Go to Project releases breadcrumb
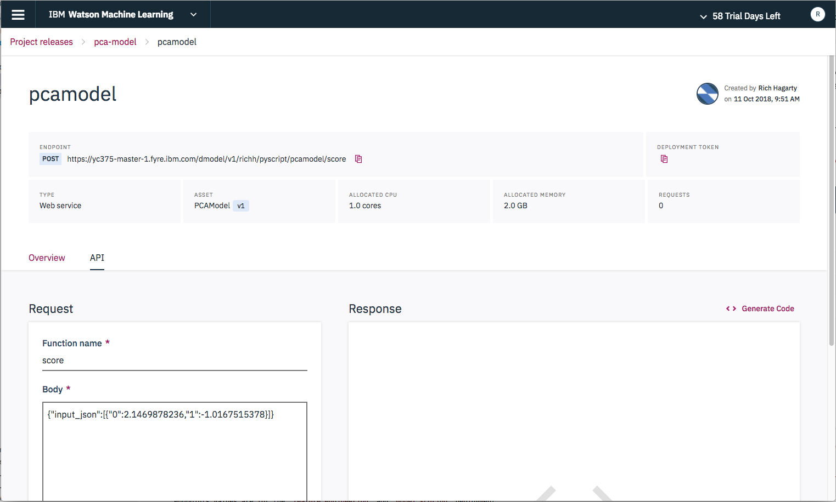This screenshot has width=836, height=502. 41,42
